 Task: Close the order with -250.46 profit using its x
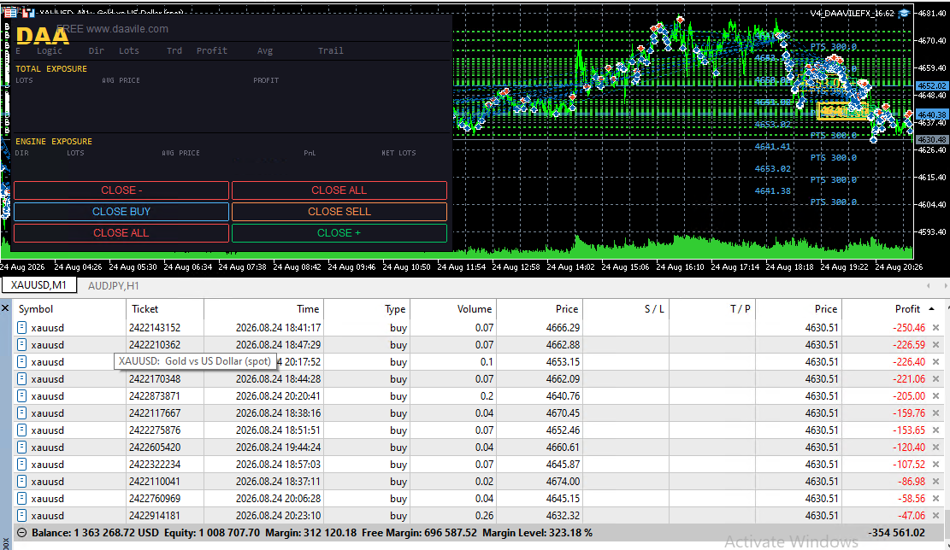pyautogui.click(x=936, y=327)
